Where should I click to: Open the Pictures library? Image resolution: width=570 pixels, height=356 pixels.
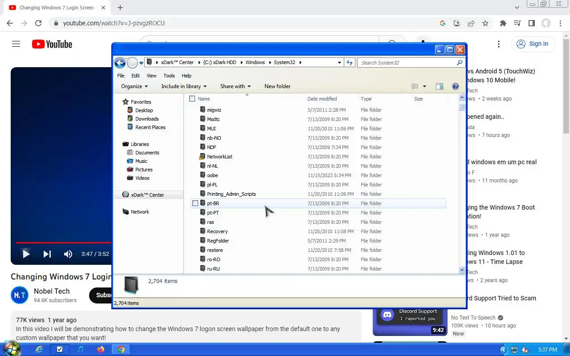pyautogui.click(x=143, y=170)
